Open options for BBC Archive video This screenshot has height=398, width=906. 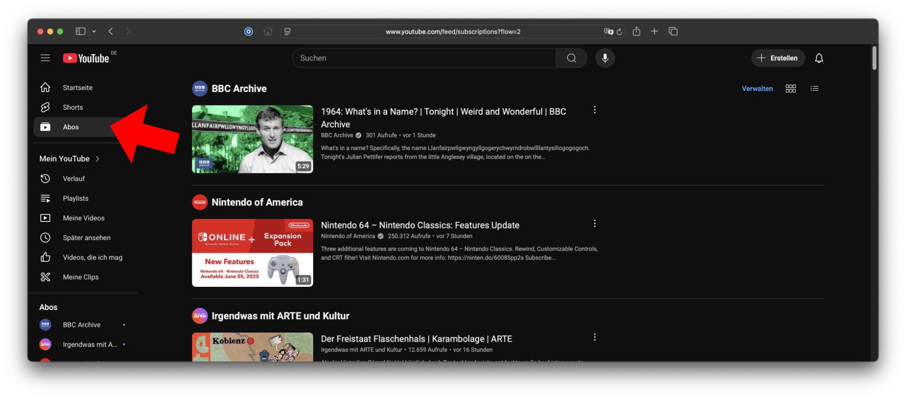[594, 110]
